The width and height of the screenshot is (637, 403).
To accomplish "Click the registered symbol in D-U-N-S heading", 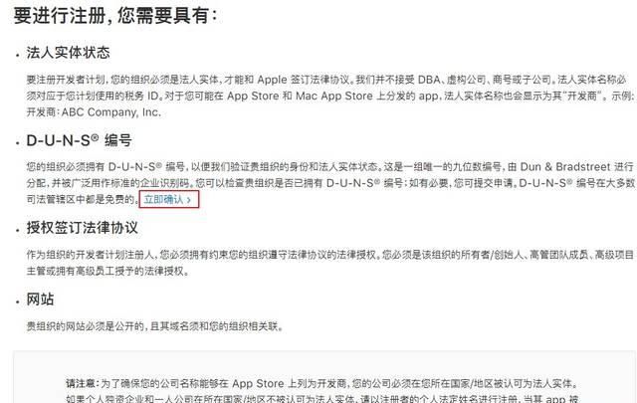I will pyautogui.click(x=95, y=137).
